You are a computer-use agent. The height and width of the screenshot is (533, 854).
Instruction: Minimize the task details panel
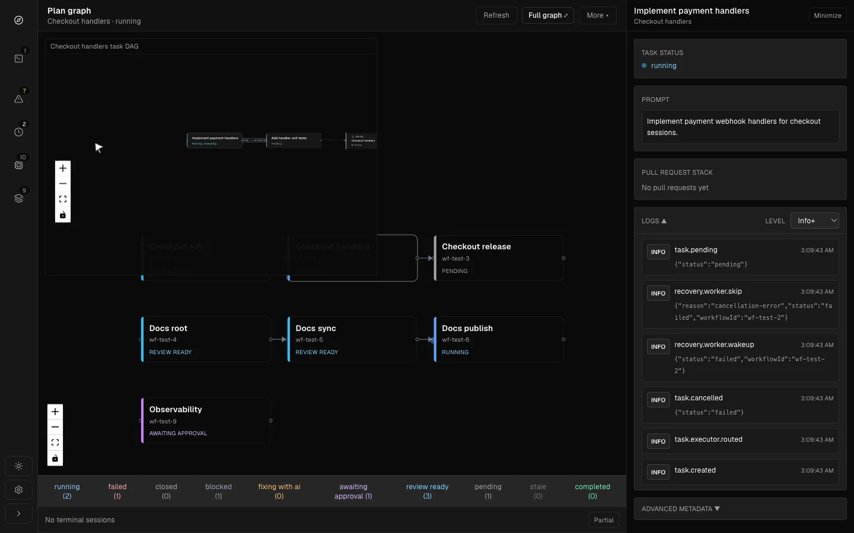point(827,15)
